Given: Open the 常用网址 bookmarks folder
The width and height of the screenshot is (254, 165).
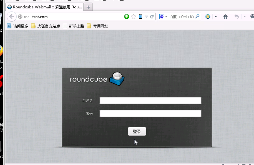Looking at the screenshot, I should coord(97,26).
